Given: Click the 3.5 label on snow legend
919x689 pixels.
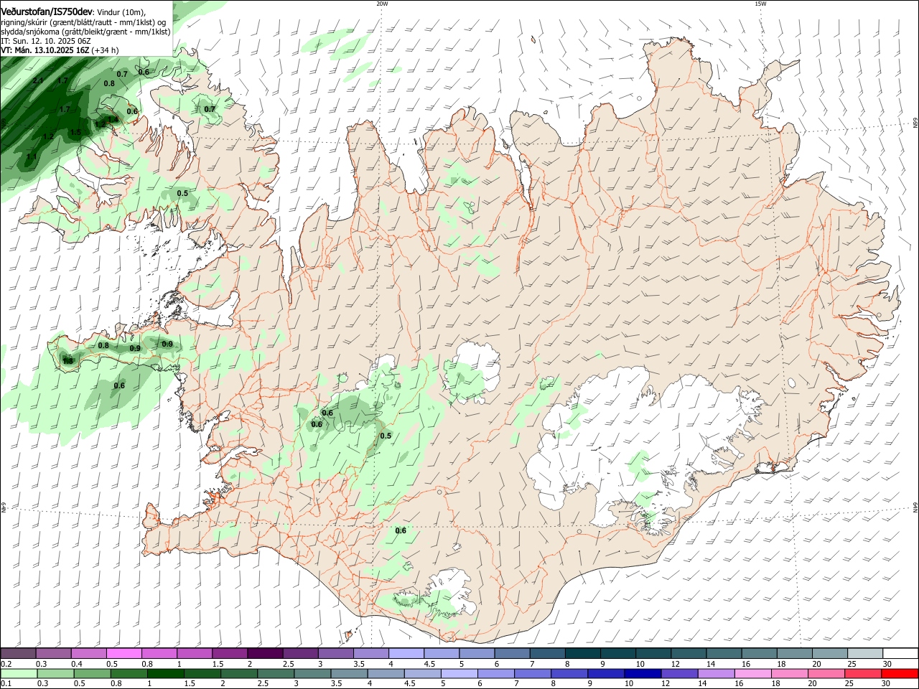Looking at the screenshot, I should point(359,664).
